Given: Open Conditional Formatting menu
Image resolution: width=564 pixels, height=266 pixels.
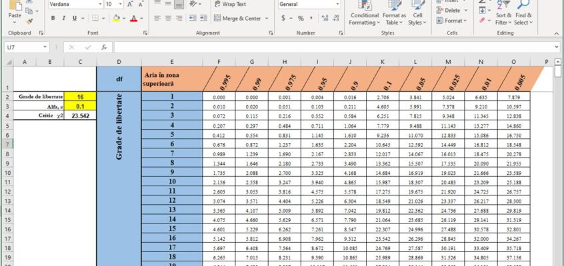Looking at the screenshot, I should click(x=365, y=13).
